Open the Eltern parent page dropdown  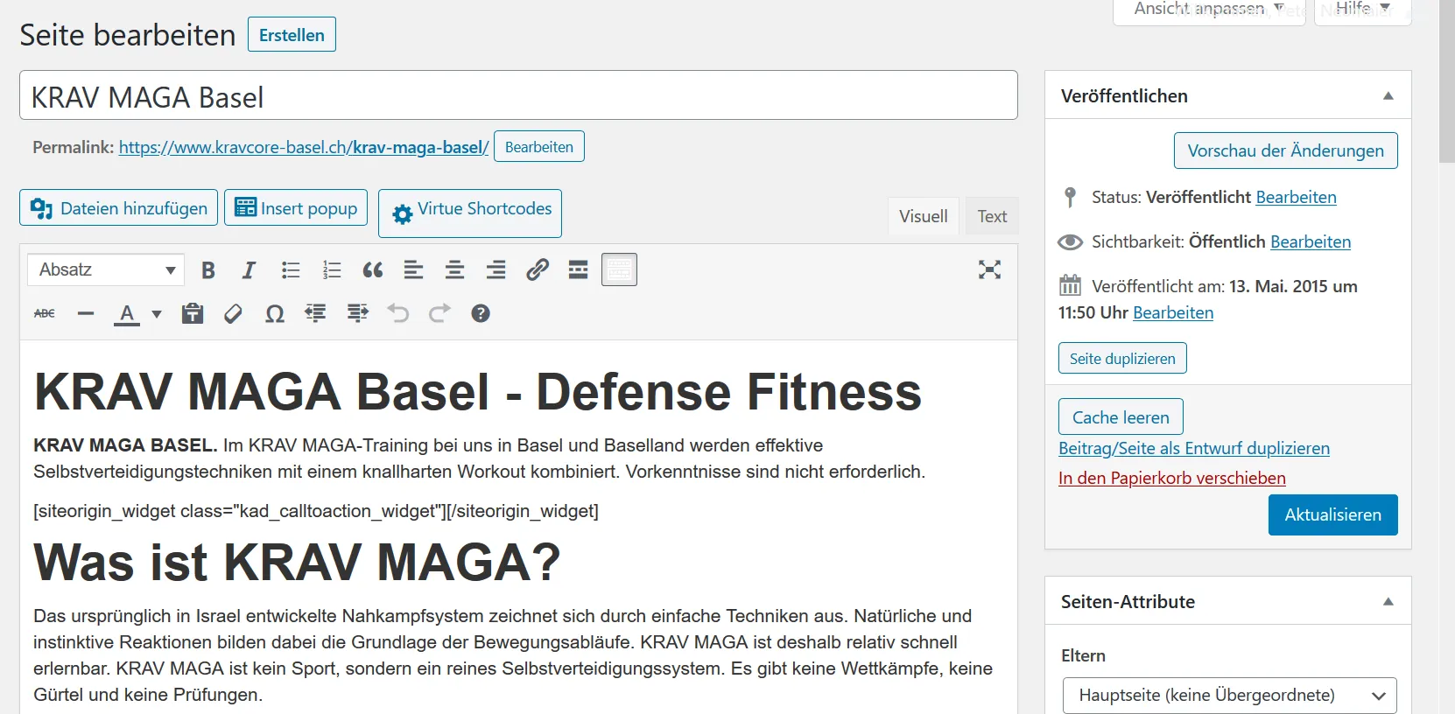point(1229,696)
